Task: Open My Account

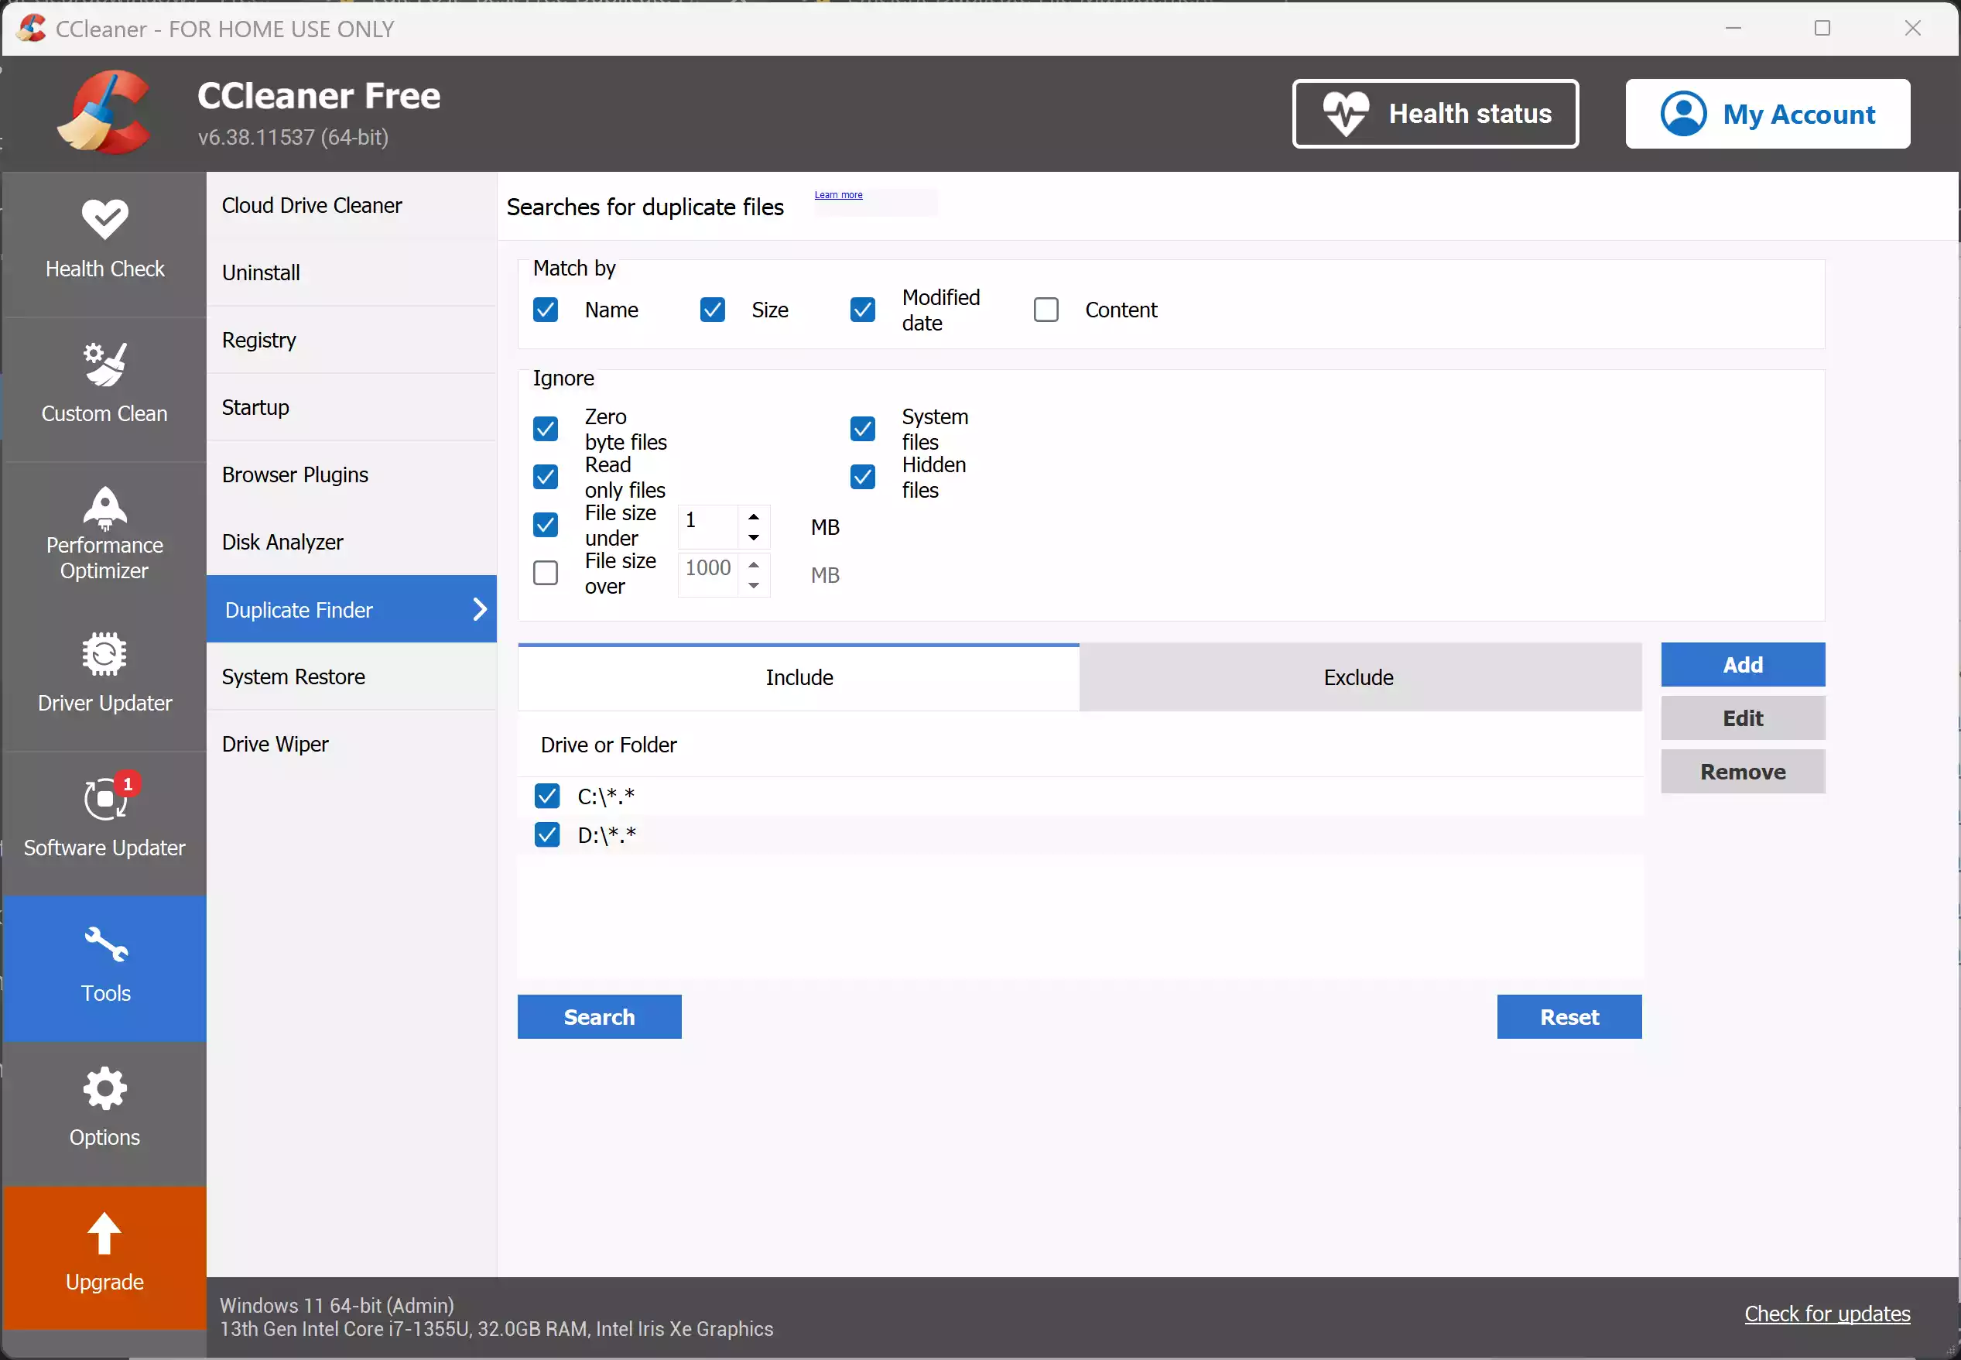Action: click(1769, 113)
